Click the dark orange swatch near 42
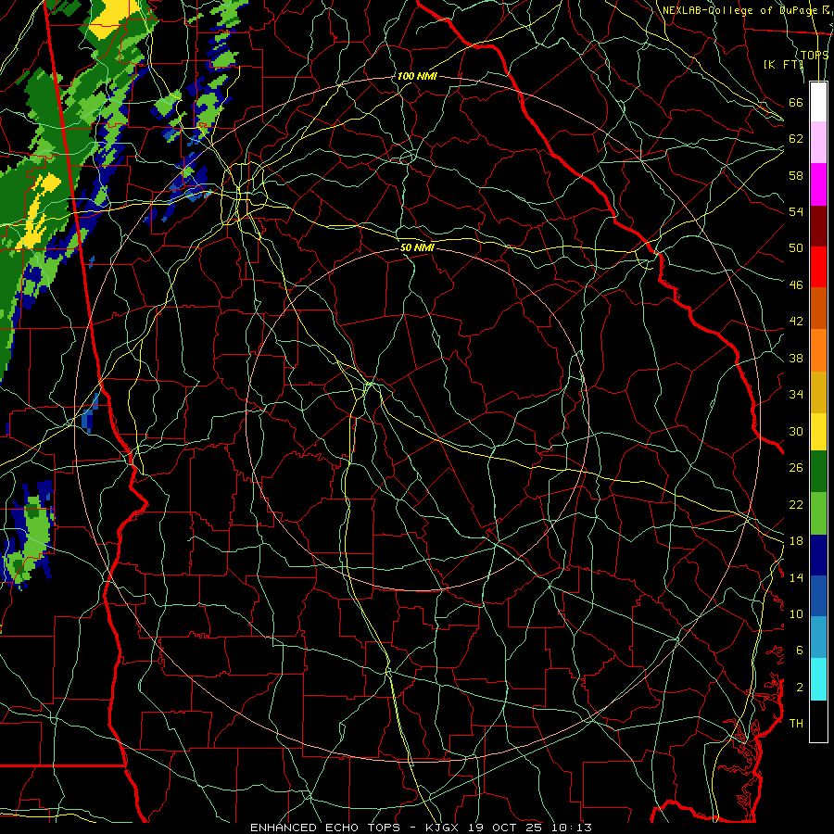This screenshot has width=834, height=834. 818,308
